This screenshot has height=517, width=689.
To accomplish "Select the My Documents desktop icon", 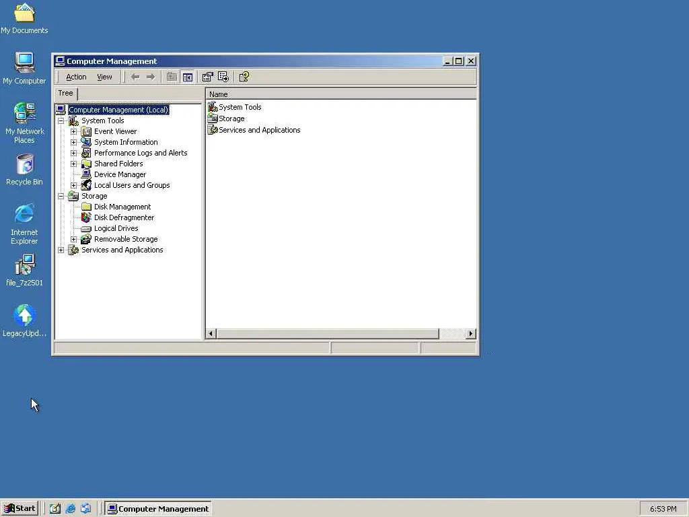I will tap(24, 13).
